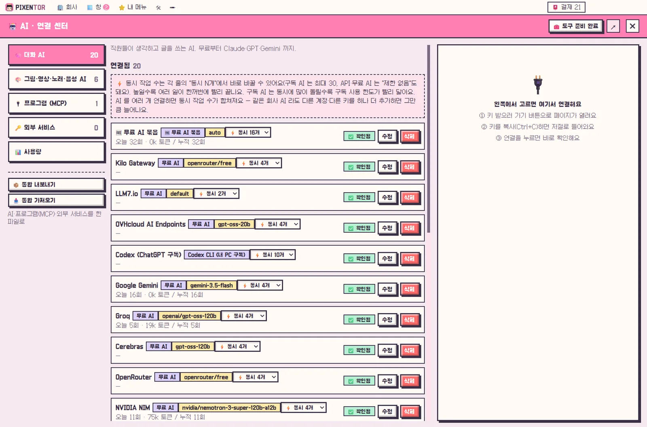Delete the Kilo Gateway connection
Screen dimensions: 647x427
click(409, 167)
